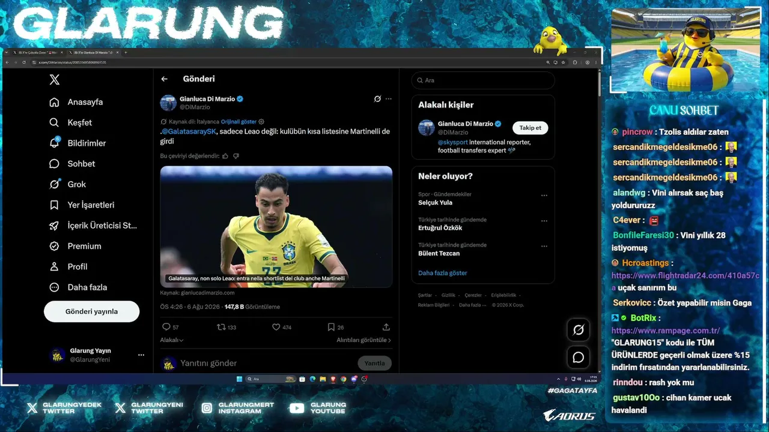Open options for Ertuğrul Özkök trend

pos(544,220)
